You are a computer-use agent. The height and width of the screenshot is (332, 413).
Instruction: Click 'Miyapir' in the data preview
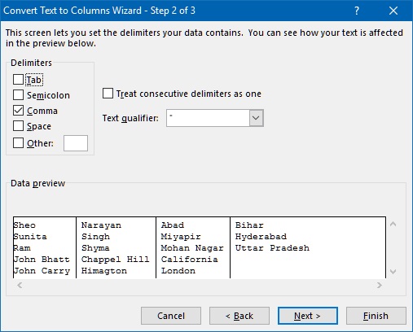pos(181,237)
